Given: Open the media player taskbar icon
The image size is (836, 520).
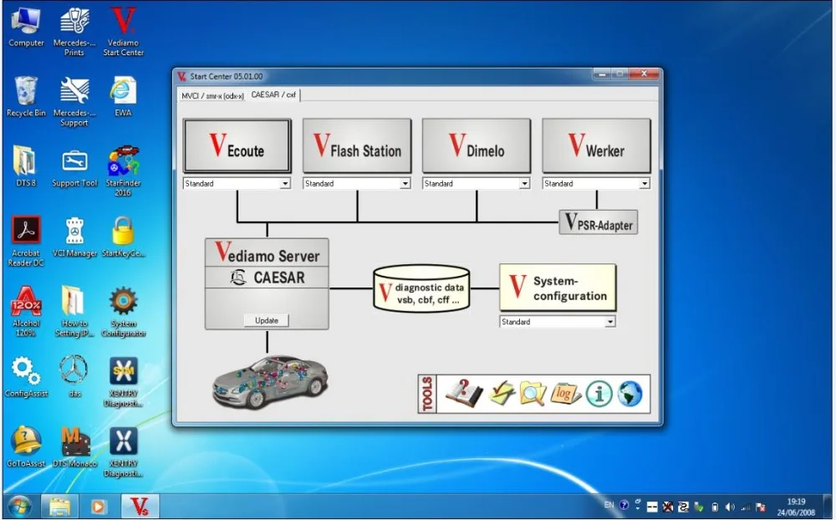Looking at the screenshot, I should (x=99, y=506).
